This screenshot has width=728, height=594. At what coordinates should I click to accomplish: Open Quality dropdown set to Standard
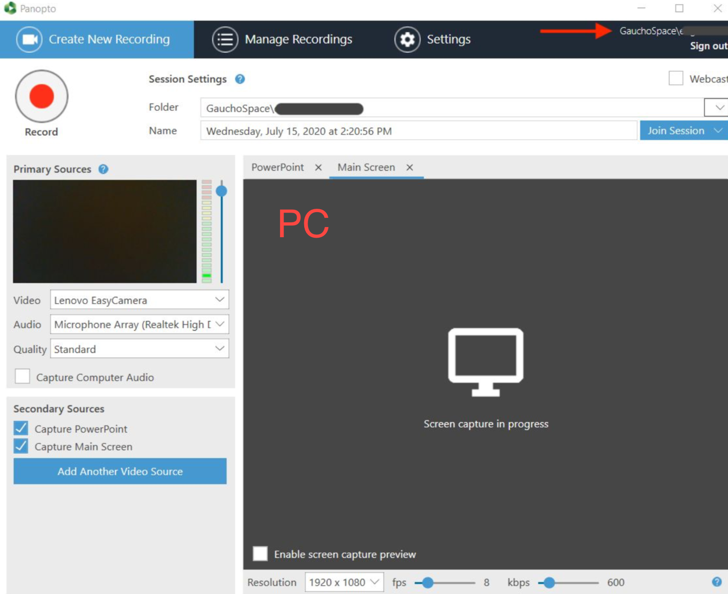pyautogui.click(x=139, y=349)
